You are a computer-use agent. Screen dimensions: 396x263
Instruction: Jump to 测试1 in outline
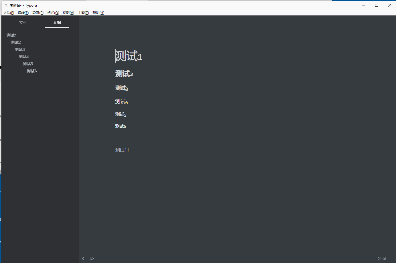tap(12, 35)
